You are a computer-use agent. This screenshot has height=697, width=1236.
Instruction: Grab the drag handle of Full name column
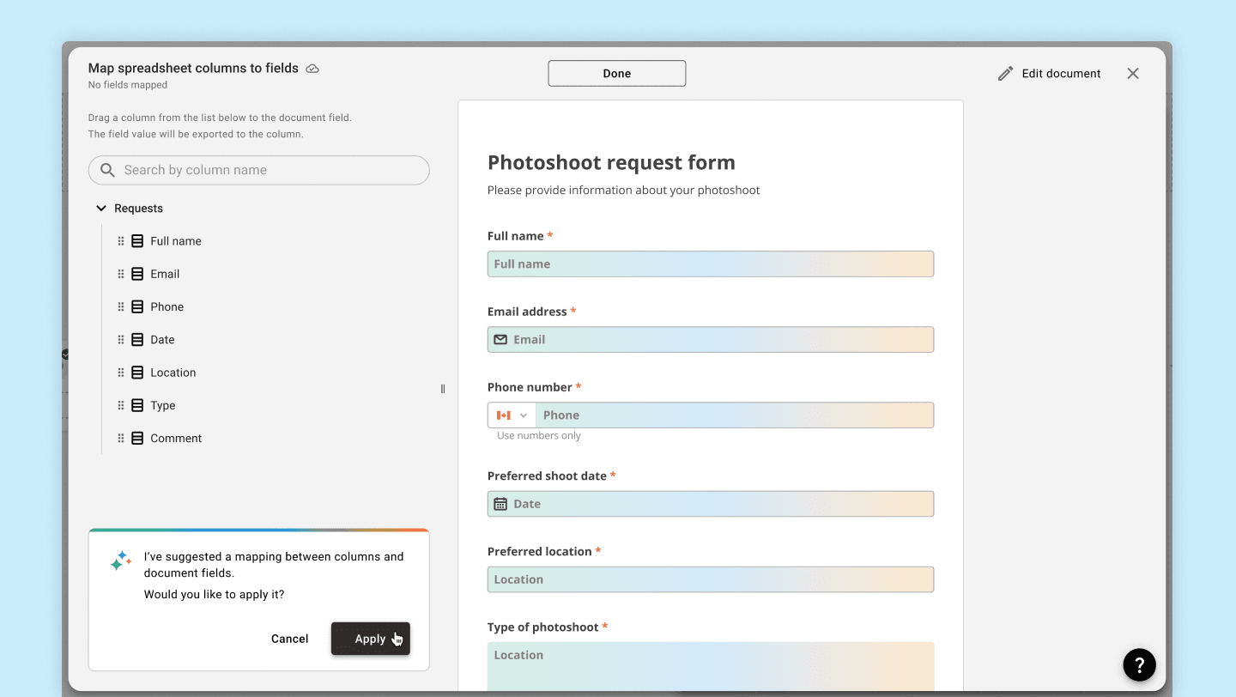[121, 241]
